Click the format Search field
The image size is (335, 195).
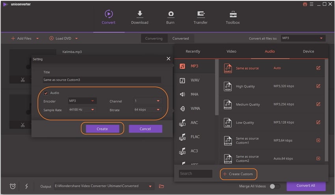[x=195, y=174]
